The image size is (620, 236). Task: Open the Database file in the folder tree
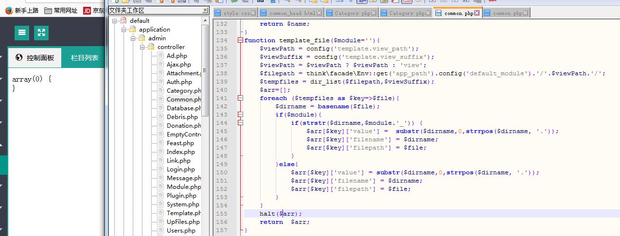pos(183,108)
